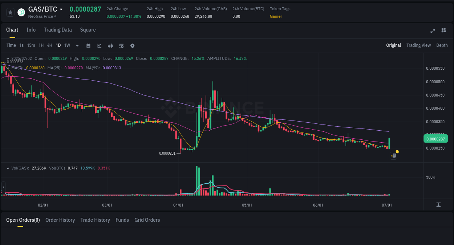Collapse the volume panel chevron
Image resolution: width=454 pixels, height=245 pixels.
tap(8, 168)
